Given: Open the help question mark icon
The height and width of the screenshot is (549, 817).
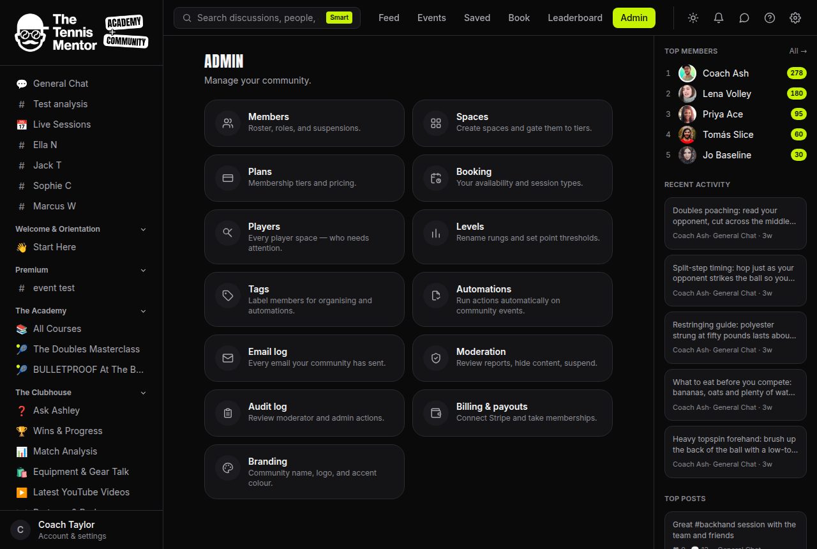Looking at the screenshot, I should pos(770,18).
